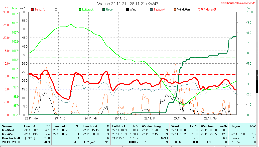Select the Regen legend label above chart
This screenshot has height=147, width=259.
pos(110,10)
